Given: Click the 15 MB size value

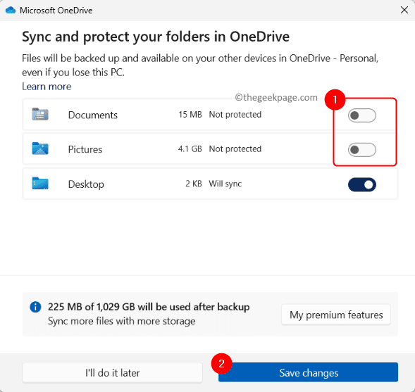Looking at the screenshot, I should point(190,115).
